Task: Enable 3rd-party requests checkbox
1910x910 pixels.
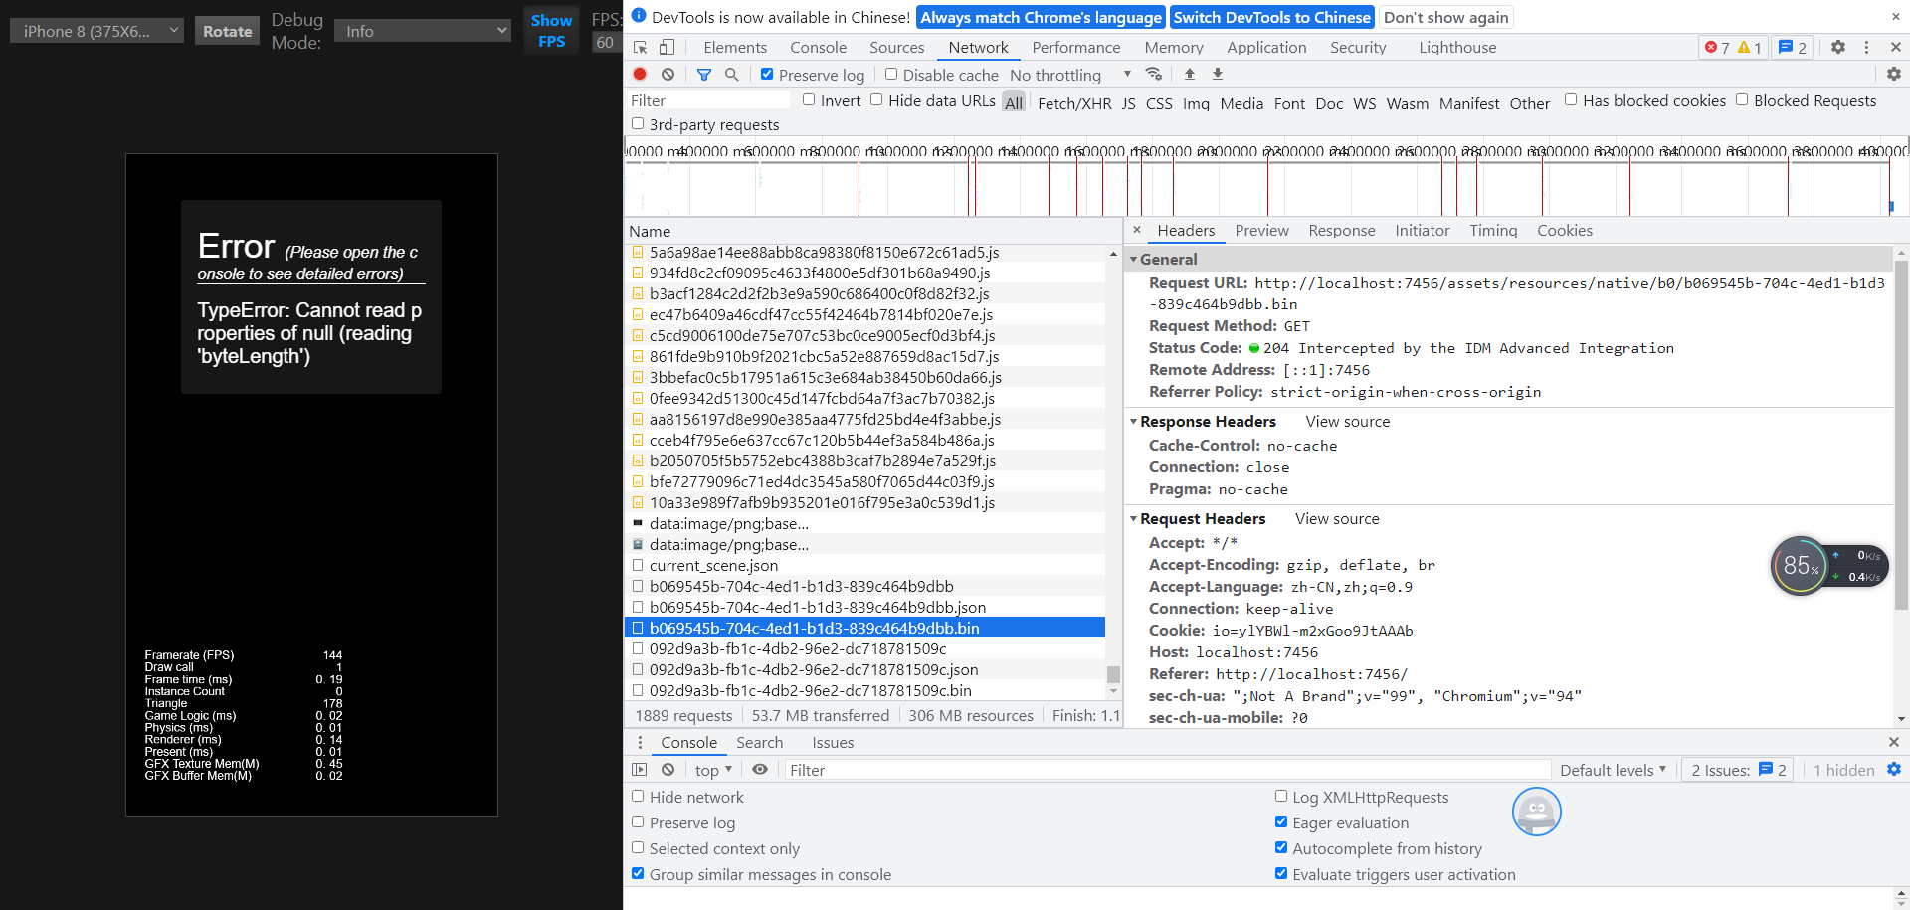Action: tap(638, 123)
